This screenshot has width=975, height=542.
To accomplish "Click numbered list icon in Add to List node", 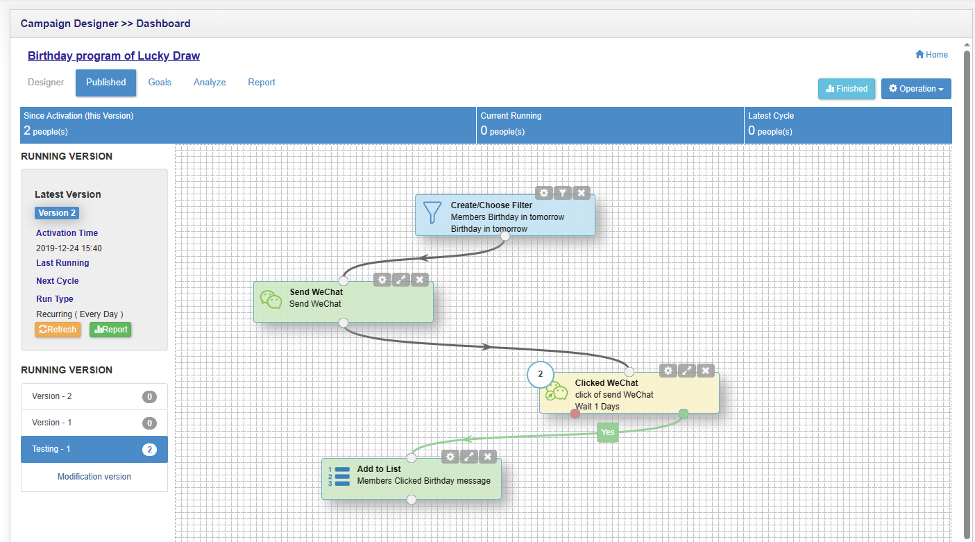I will (x=339, y=476).
